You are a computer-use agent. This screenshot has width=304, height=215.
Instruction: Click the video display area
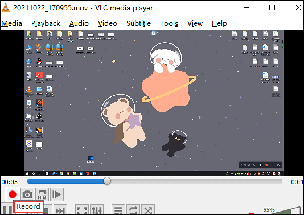pos(154,103)
